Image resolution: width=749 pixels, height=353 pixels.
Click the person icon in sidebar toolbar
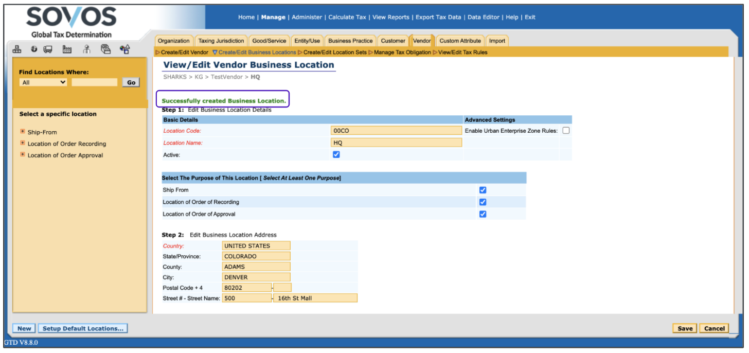point(86,49)
